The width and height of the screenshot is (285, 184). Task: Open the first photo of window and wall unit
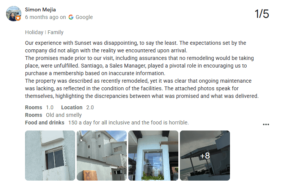[50, 156]
